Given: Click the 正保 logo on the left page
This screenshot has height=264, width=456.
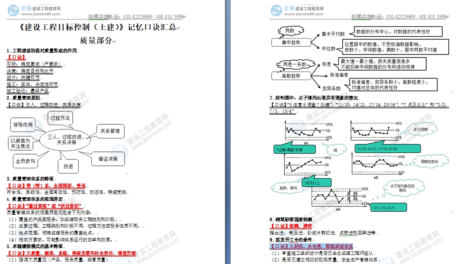Looking at the screenshot, I should (x=15, y=10).
